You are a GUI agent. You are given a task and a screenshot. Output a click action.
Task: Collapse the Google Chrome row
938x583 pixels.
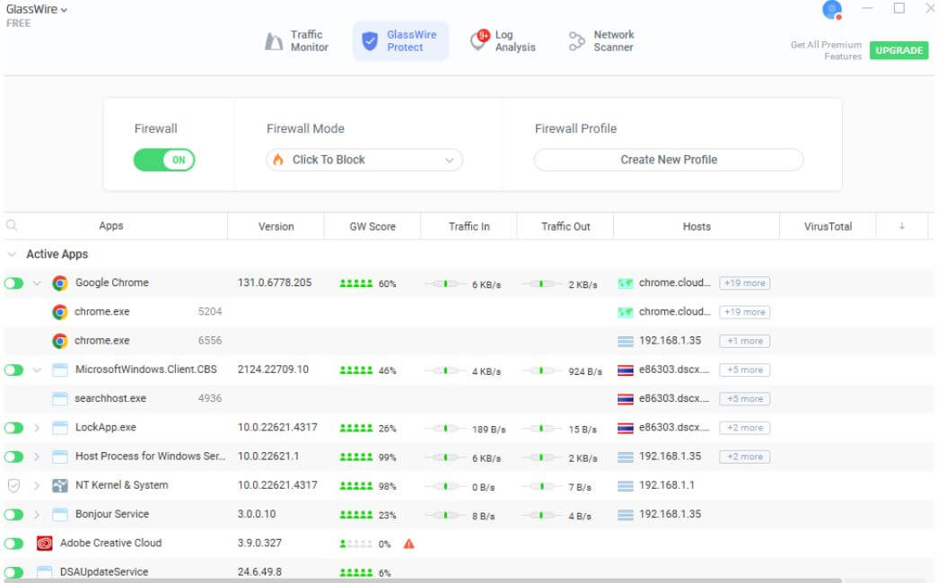coord(37,283)
